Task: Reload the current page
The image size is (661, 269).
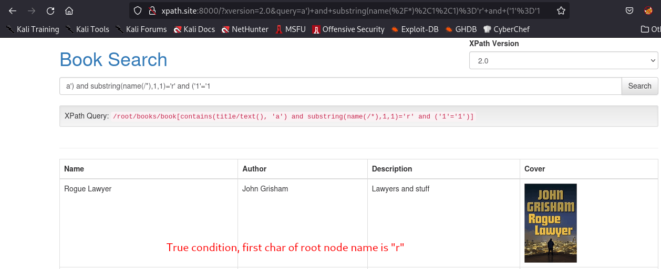Action: 50,10
